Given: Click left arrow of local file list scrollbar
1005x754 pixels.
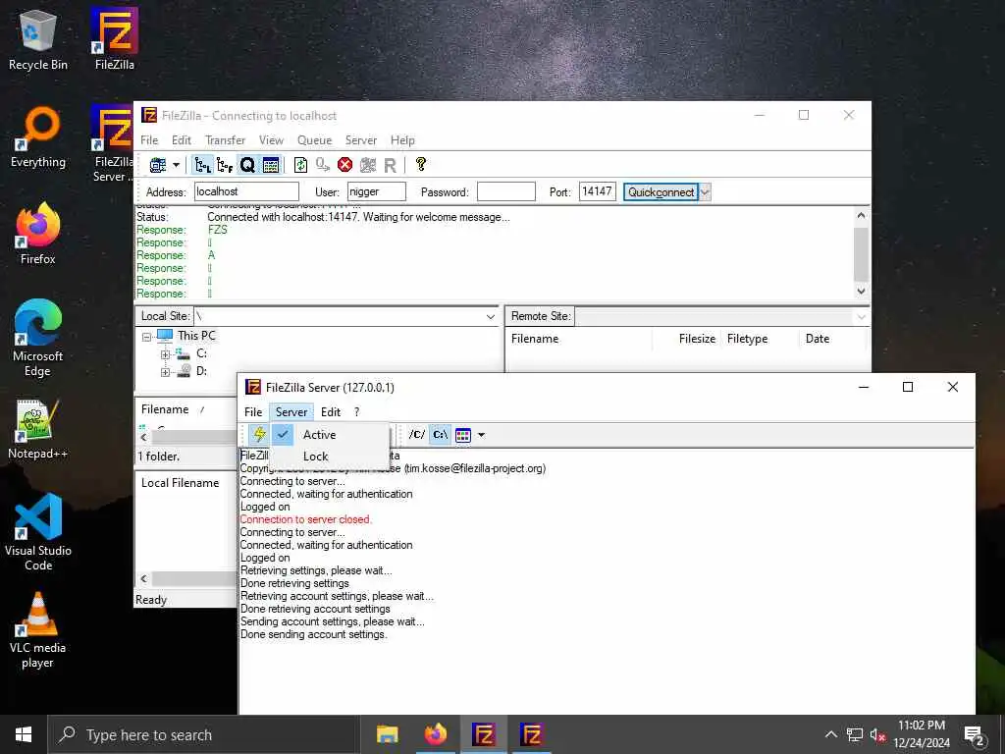Looking at the screenshot, I should click(x=143, y=437).
